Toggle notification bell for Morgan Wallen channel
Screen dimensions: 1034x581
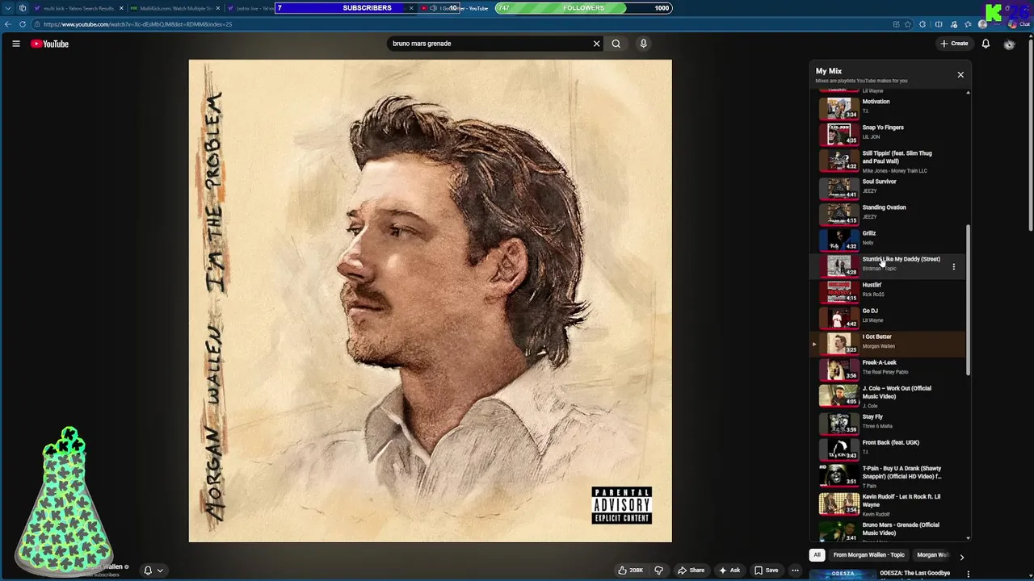(153, 570)
